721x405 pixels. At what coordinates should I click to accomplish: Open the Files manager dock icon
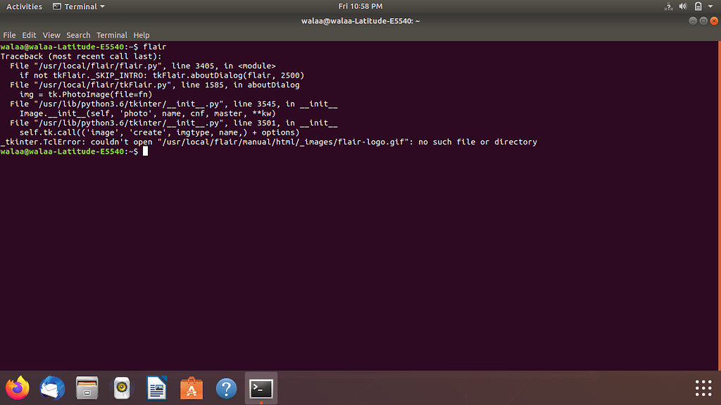pyautogui.click(x=87, y=388)
